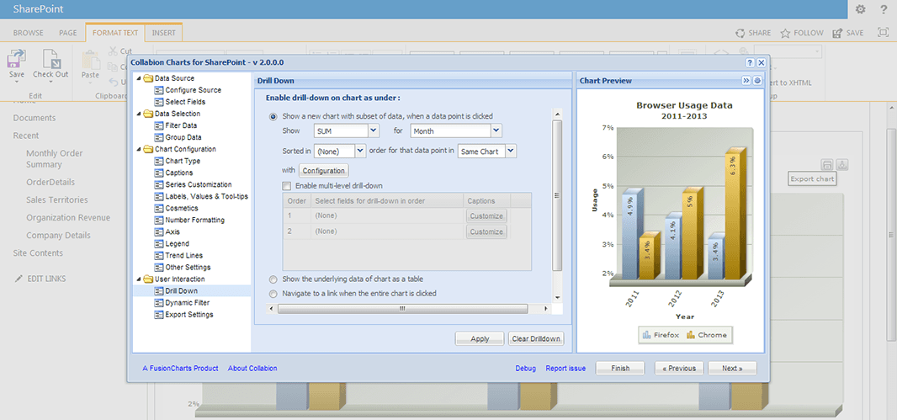This screenshot has height=420, width=897.
Task: Click the Customize button for order 2
Action: click(486, 231)
